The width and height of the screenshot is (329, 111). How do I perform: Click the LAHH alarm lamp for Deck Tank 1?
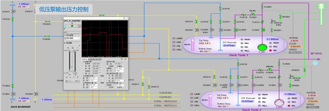click(174, 38)
